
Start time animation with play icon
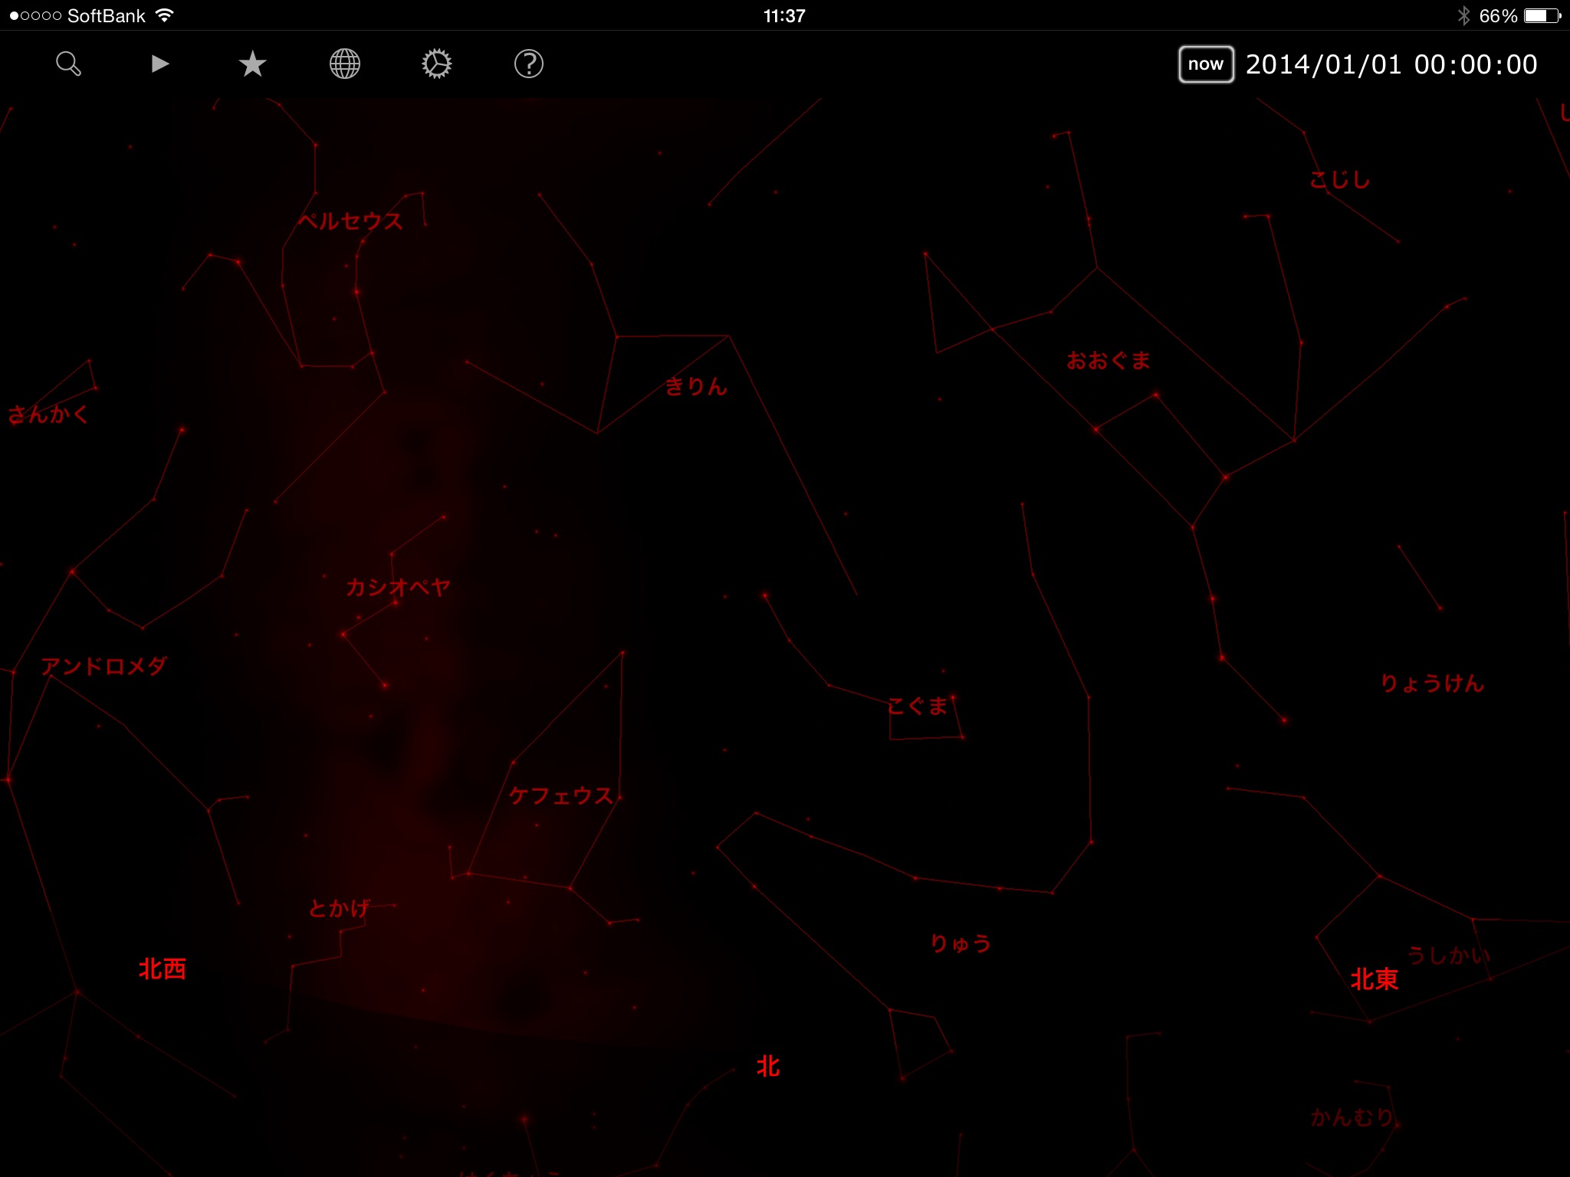click(x=160, y=64)
